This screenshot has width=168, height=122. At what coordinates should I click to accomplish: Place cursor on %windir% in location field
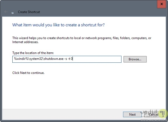point(19,59)
